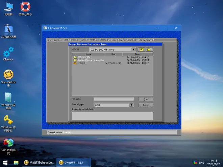Switch to the 手动运行Ghost taskbar item
This screenshot has width=223, height=167.
pyautogui.click(x=39, y=163)
